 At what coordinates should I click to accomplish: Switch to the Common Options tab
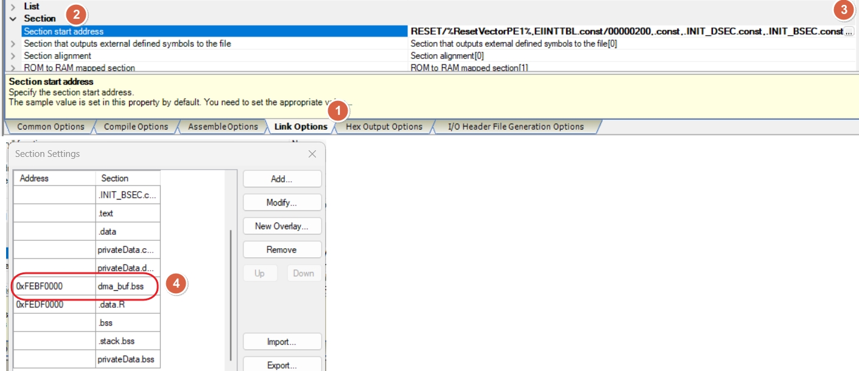pyautogui.click(x=51, y=127)
